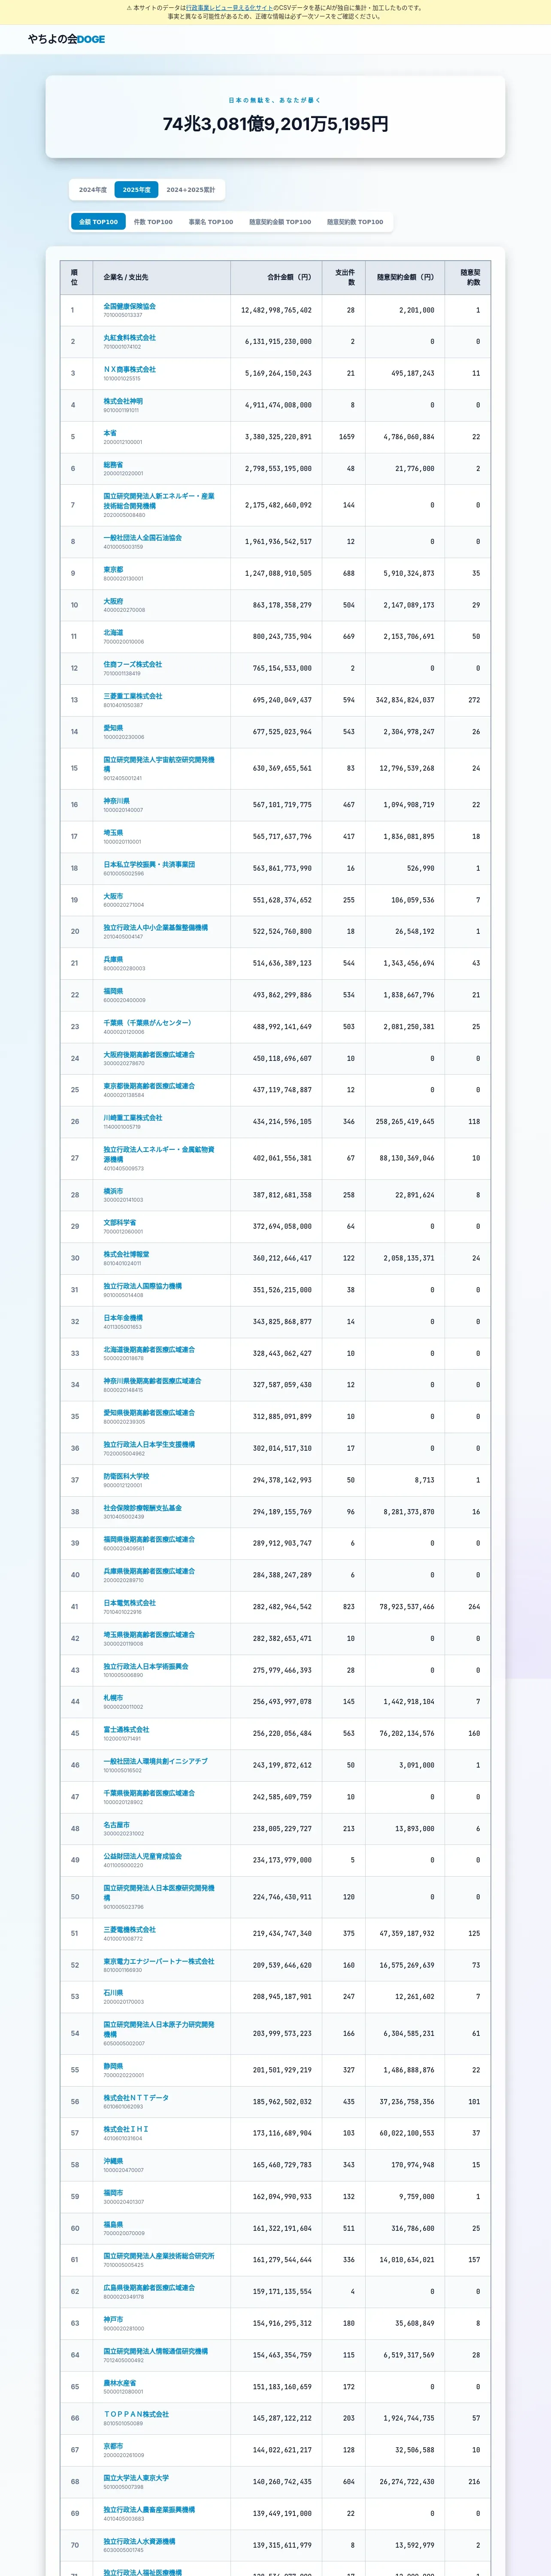
Task: Show the 2024+2025累計 cumulative view
Action: 191,190
